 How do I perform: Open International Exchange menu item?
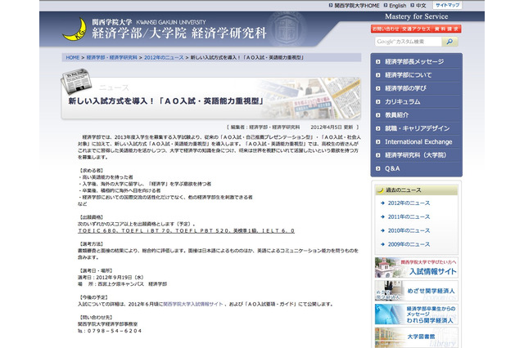coord(417,141)
